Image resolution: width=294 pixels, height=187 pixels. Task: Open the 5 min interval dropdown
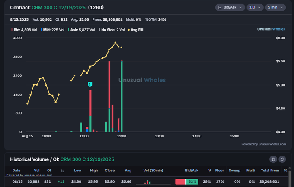click(275, 7)
